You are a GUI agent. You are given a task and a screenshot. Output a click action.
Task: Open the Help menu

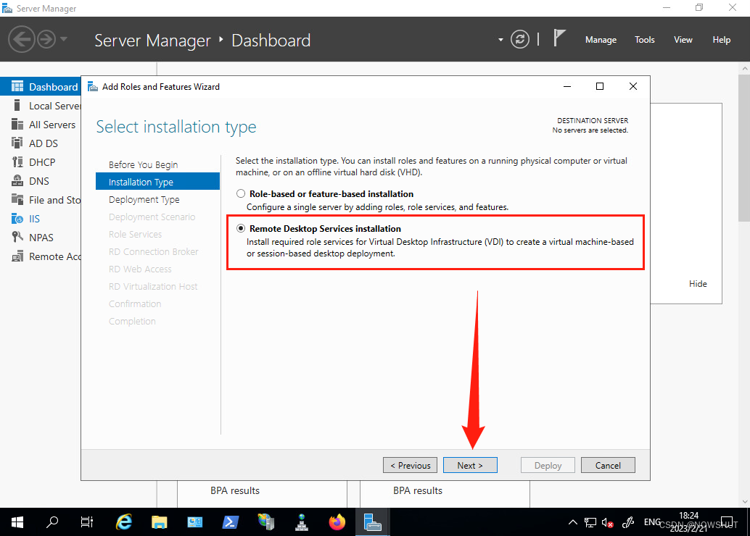pos(721,40)
